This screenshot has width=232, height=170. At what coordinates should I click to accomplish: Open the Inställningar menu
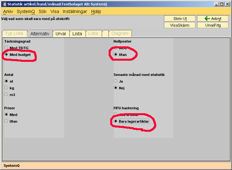click(75, 12)
